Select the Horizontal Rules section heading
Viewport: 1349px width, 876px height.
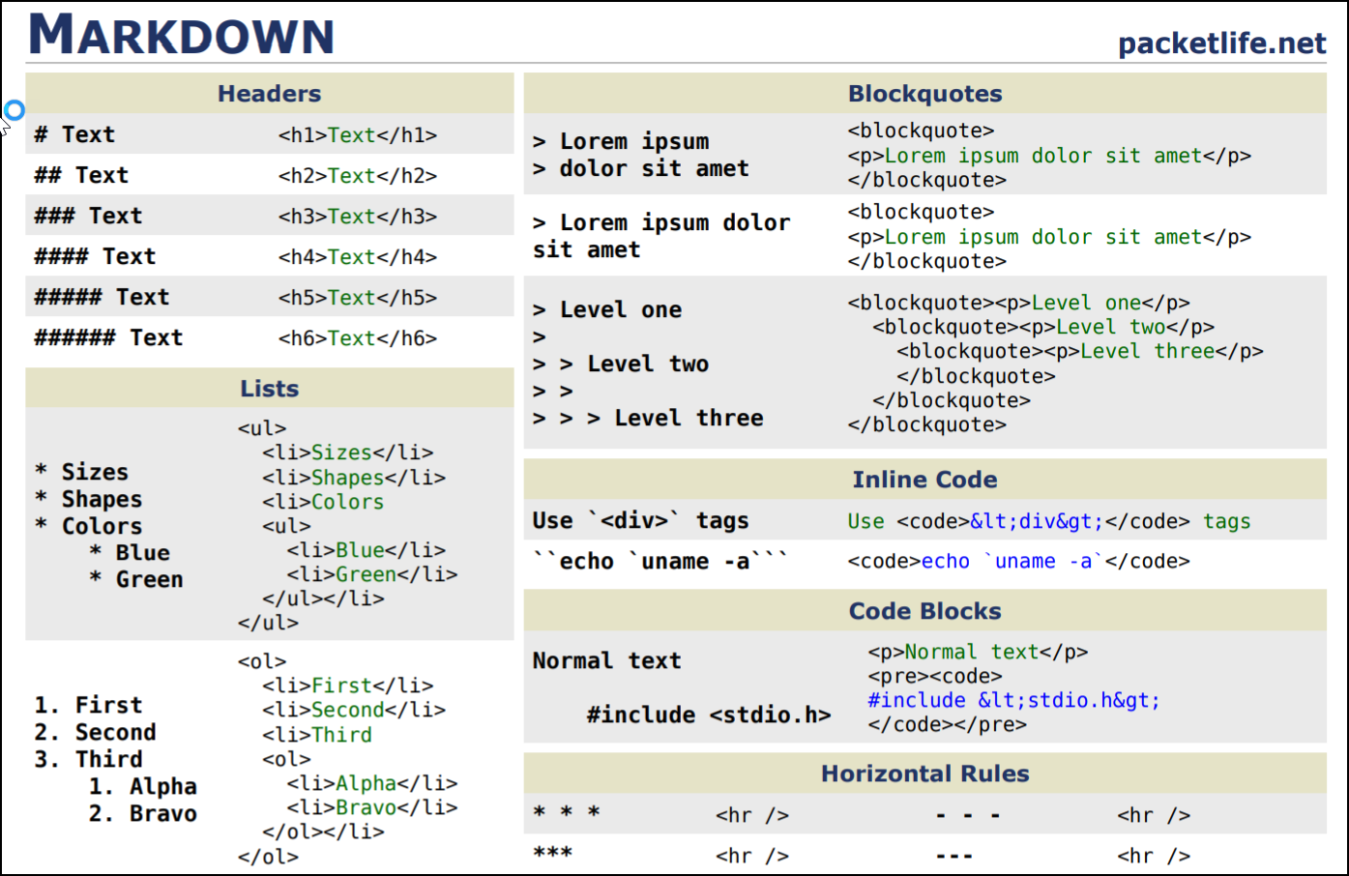[924, 774]
